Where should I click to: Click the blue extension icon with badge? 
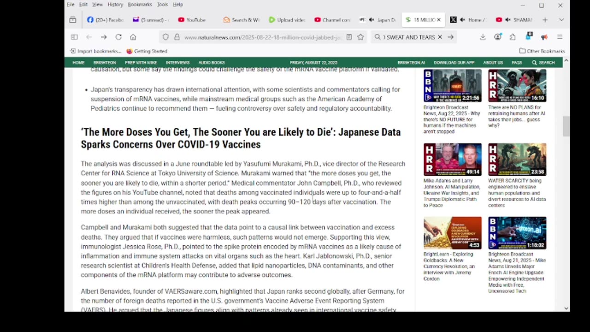528,36
